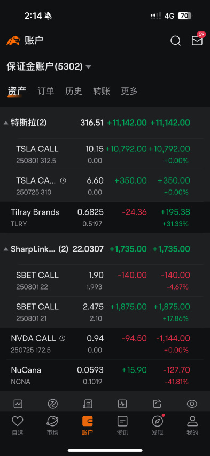Open the chart icon in bottom toolbar

18,404
